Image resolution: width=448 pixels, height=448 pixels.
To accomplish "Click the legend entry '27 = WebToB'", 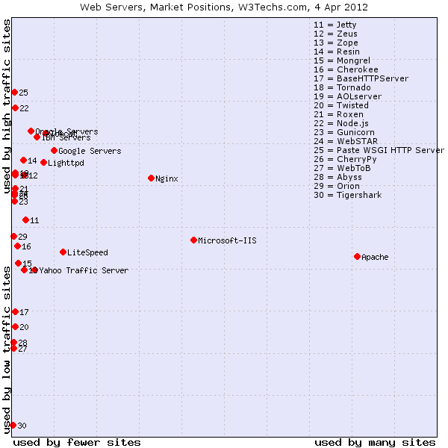I will click(342, 168).
